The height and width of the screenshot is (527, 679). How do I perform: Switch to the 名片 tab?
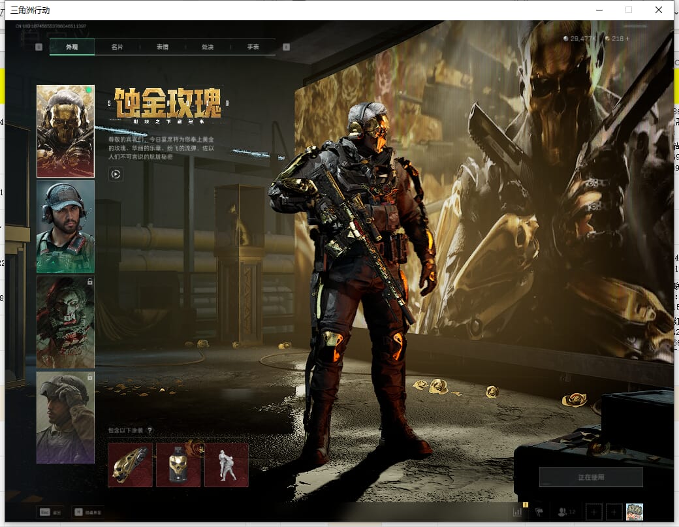117,47
